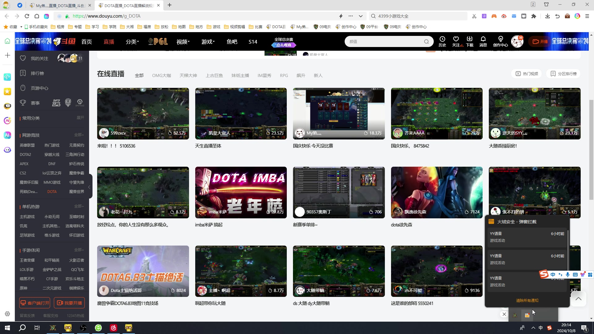Screen dimensions: 594x334
Task: Show all 手游休闲 categories via 全部+
Action: (x=79, y=250)
